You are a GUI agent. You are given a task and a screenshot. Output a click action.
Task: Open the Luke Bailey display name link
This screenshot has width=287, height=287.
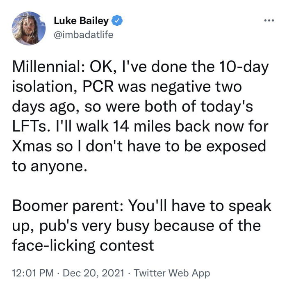pos(81,20)
